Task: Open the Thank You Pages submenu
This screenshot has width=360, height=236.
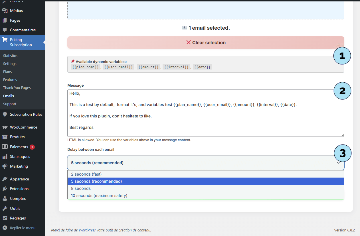Action: (17, 88)
